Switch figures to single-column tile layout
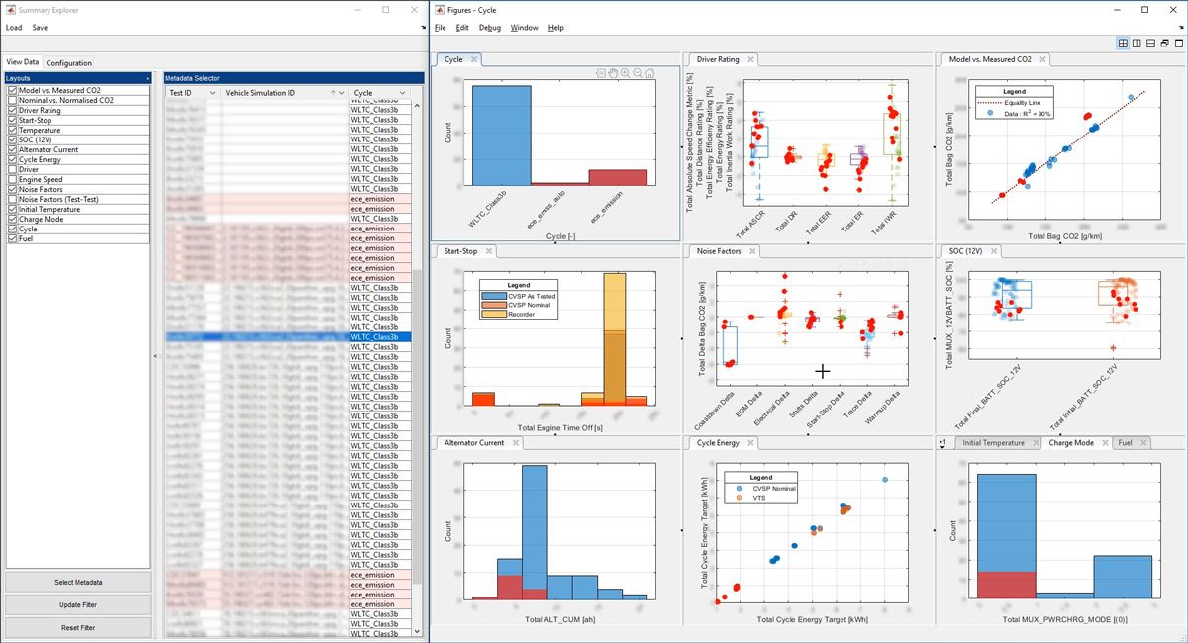The image size is (1188, 643). tap(1137, 43)
